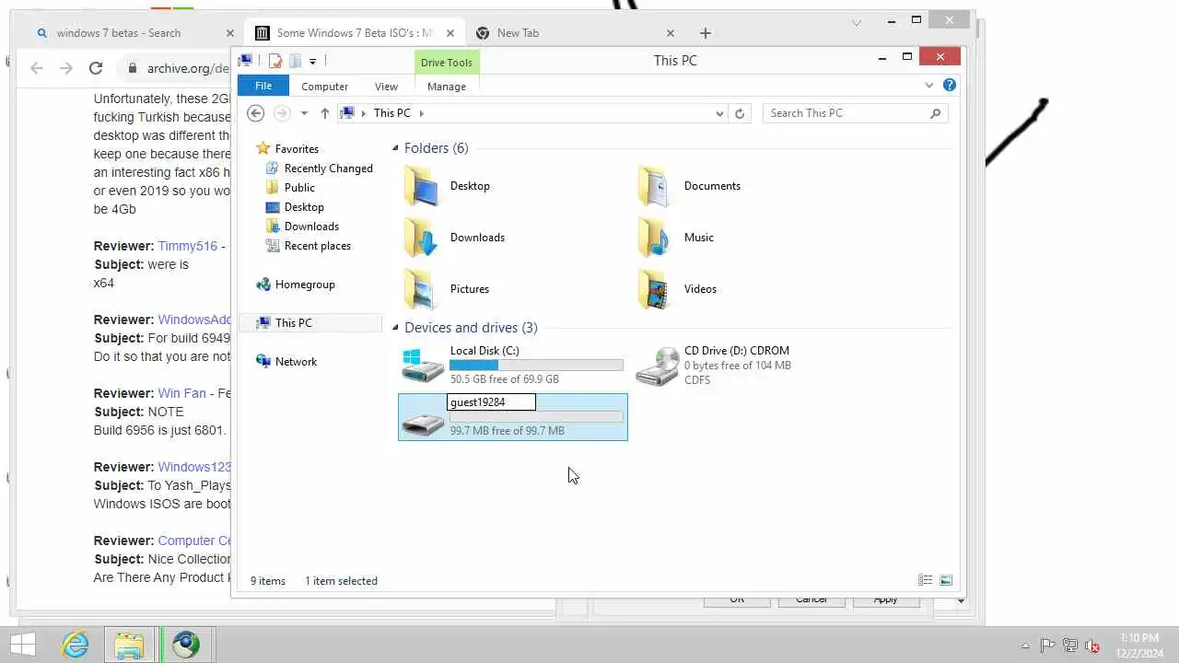Open Explorer Help question mark icon
This screenshot has height=663, width=1179.
(950, 86)
